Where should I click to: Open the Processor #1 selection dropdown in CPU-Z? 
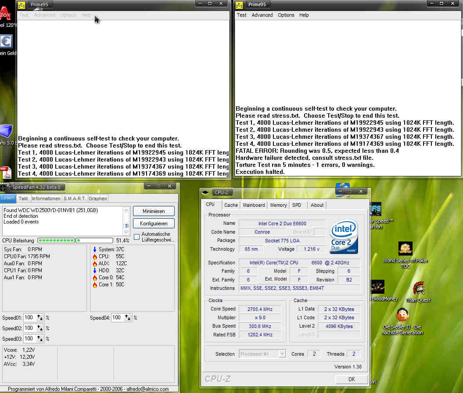(262, 354)
